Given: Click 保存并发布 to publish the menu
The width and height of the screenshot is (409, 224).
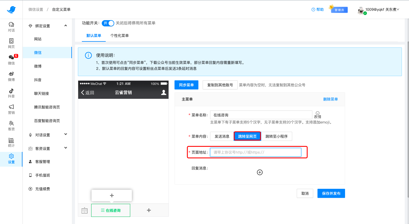Looking at the screenshot, I should [x=331, y=193].
